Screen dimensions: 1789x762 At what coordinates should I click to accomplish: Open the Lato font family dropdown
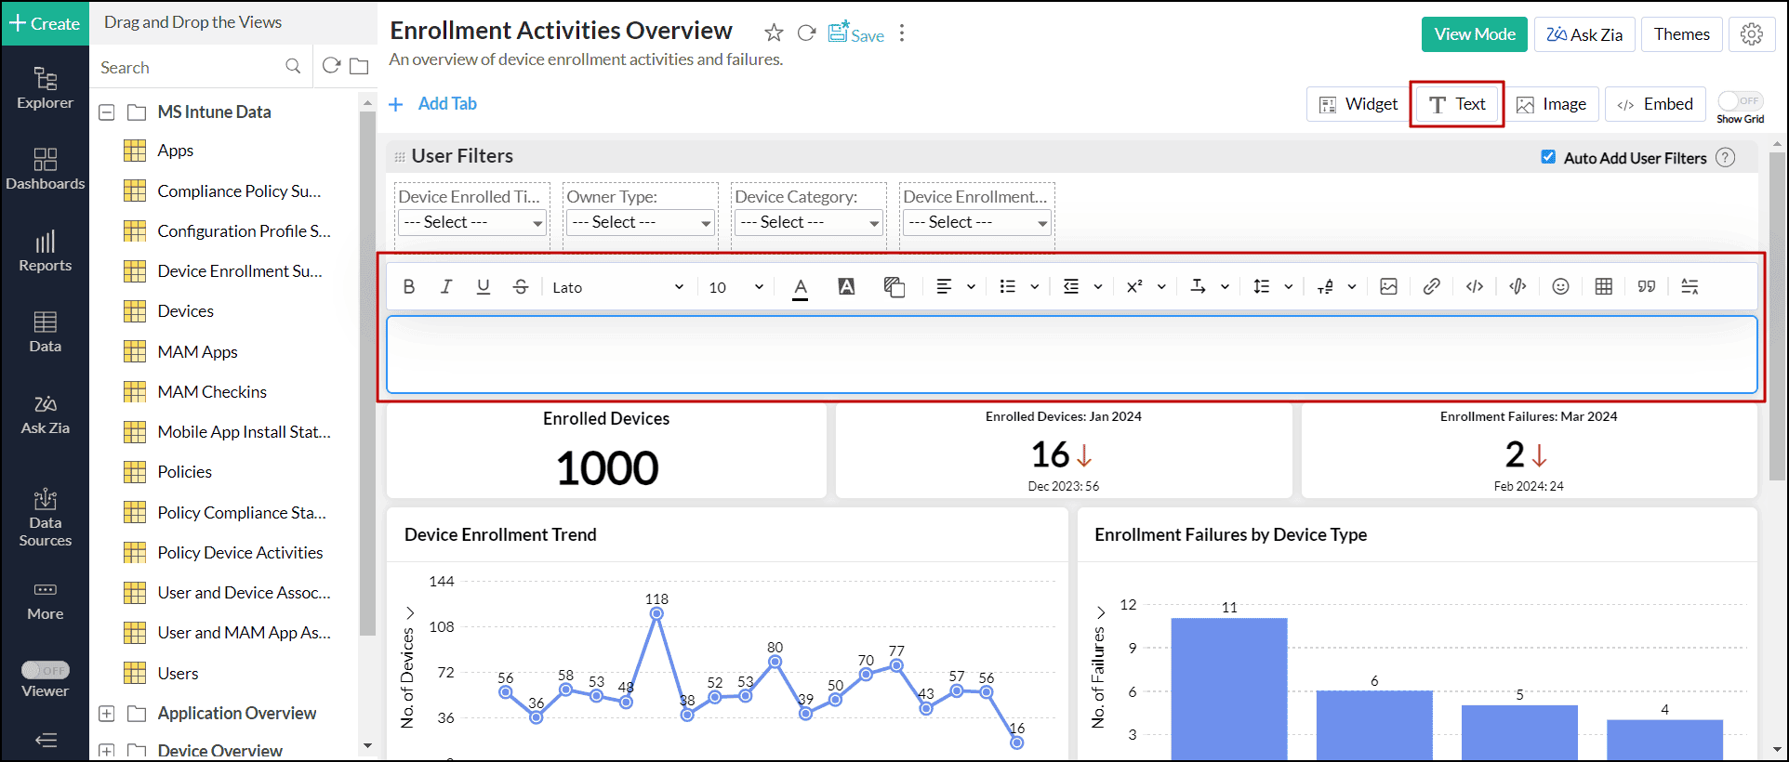coord(617,287)
